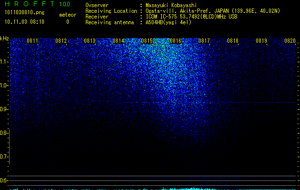300x190 pixels.
Task: Click the 0813 time marker
Action: point(90,41)
